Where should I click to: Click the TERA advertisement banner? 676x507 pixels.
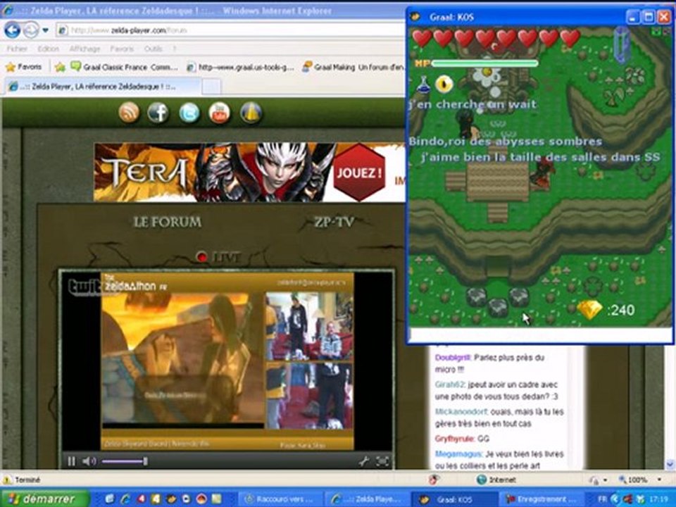(249, 173)
